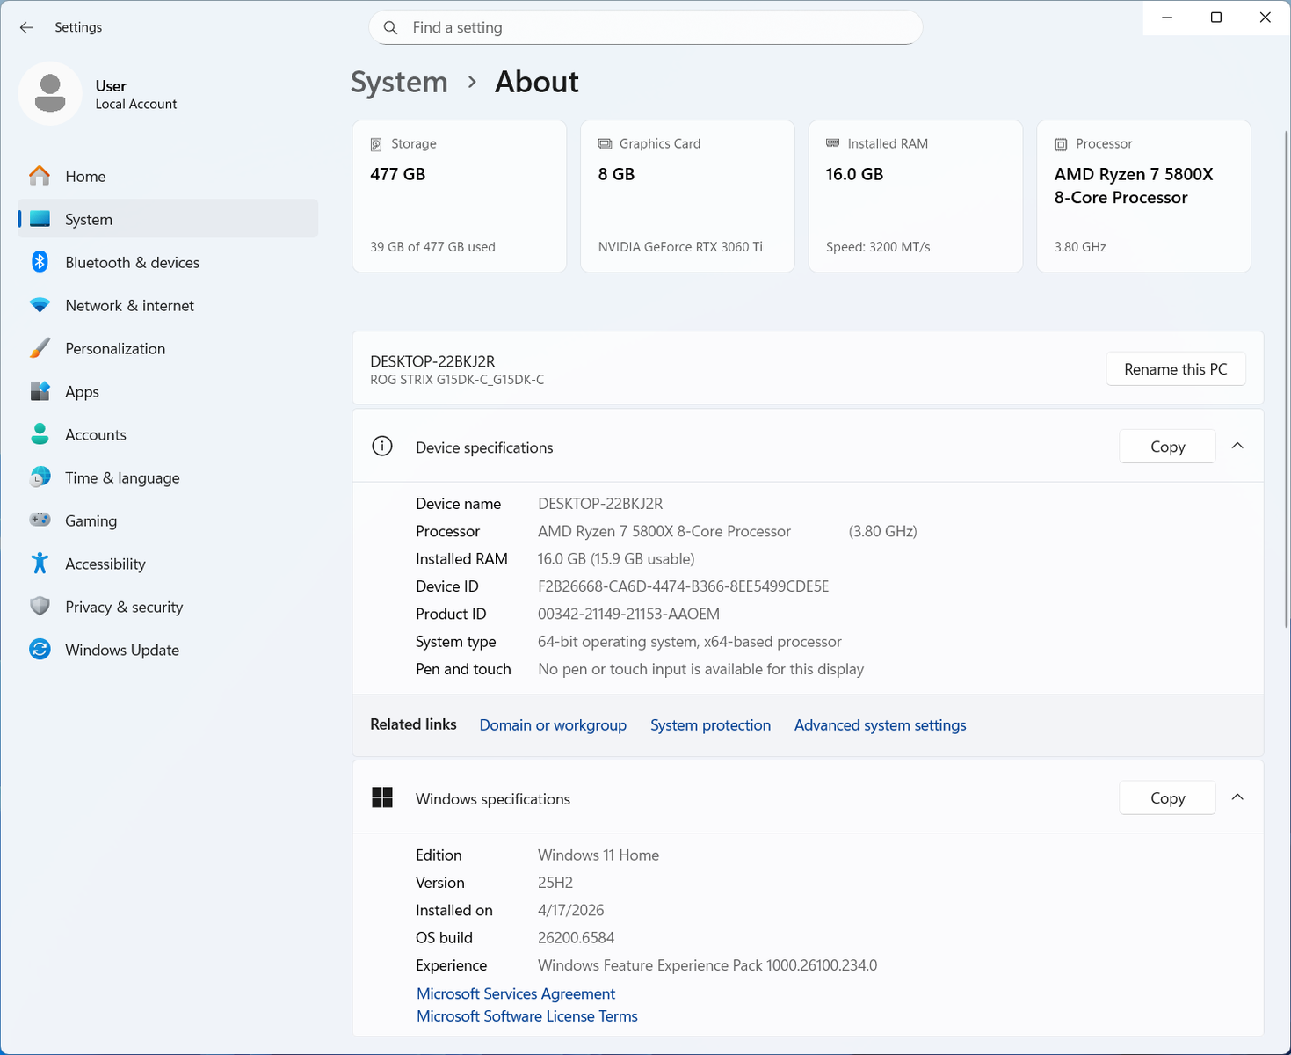The width and height of the screenshot is (1291, 1055).
Task: Click the Privacy & security shield icon
Action: pyautogui.click(x=40, y=607)
